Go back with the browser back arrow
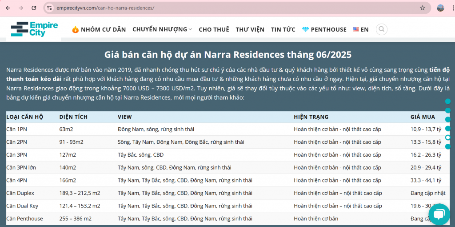 8,8
